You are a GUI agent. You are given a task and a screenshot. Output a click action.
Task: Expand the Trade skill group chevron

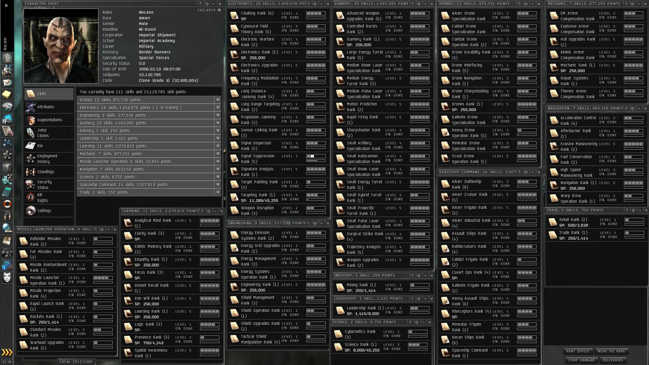[x=218, y=192]
